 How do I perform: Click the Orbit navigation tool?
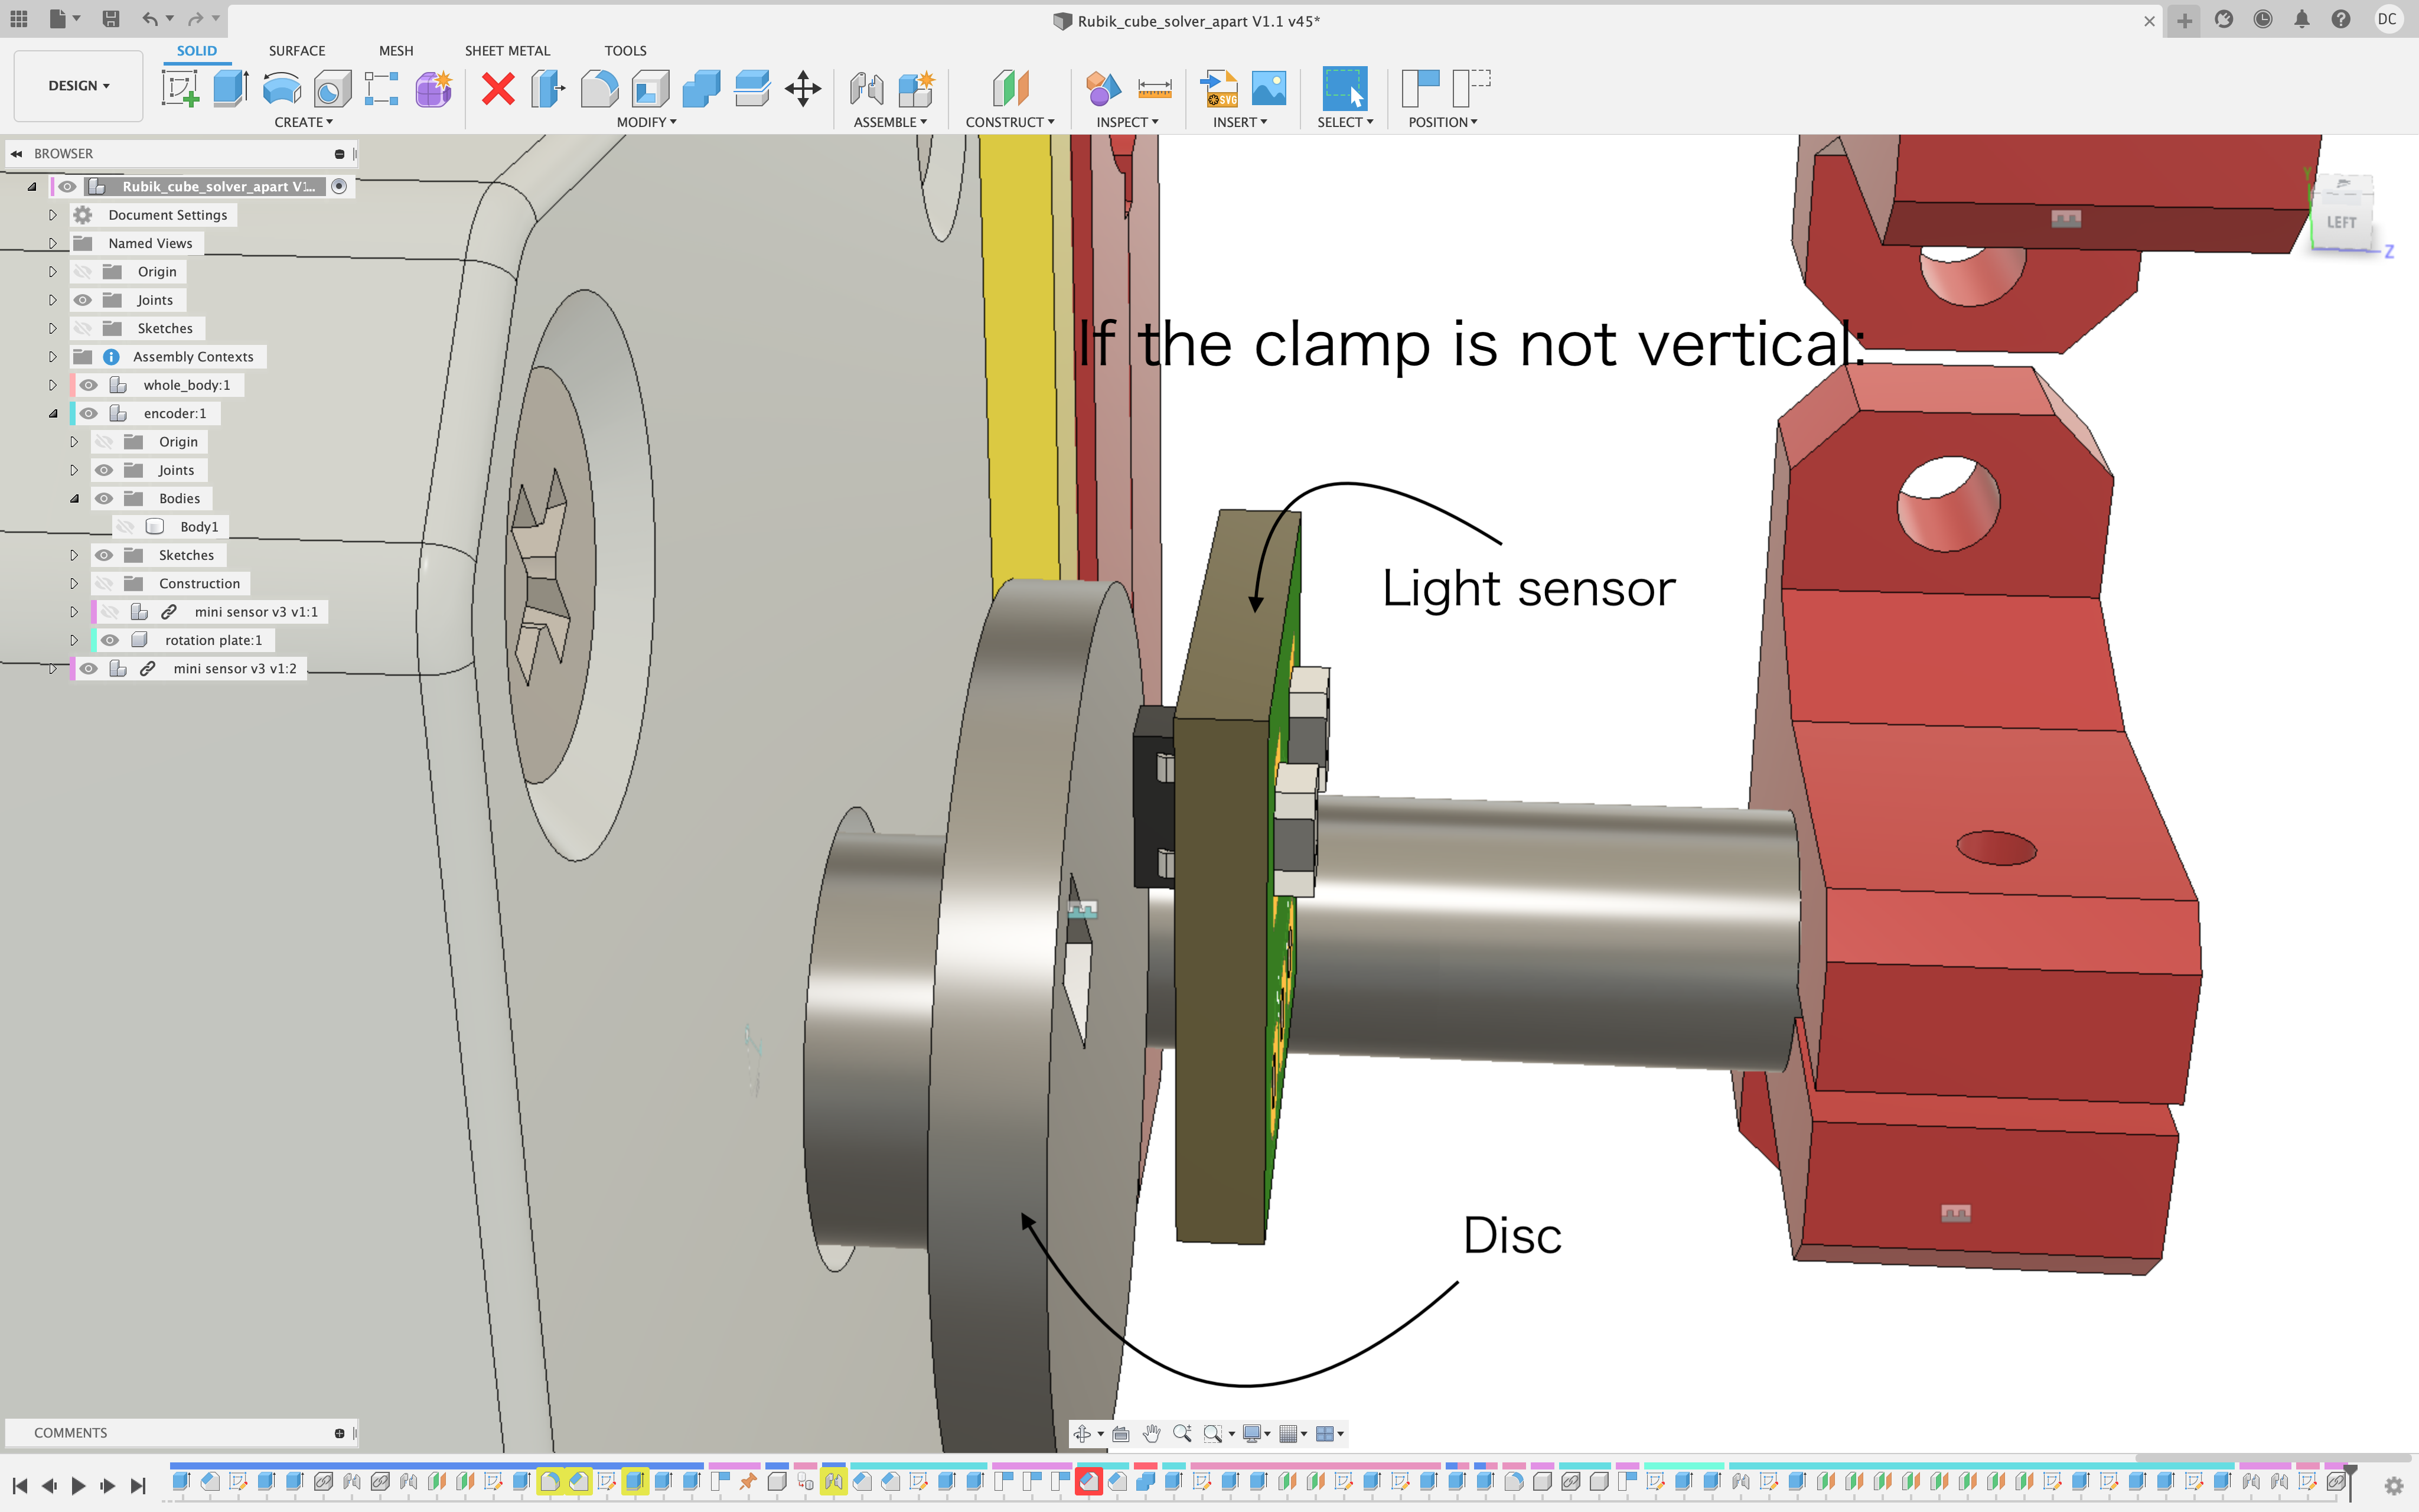pyautogui.click(x=1083, y=1433)
